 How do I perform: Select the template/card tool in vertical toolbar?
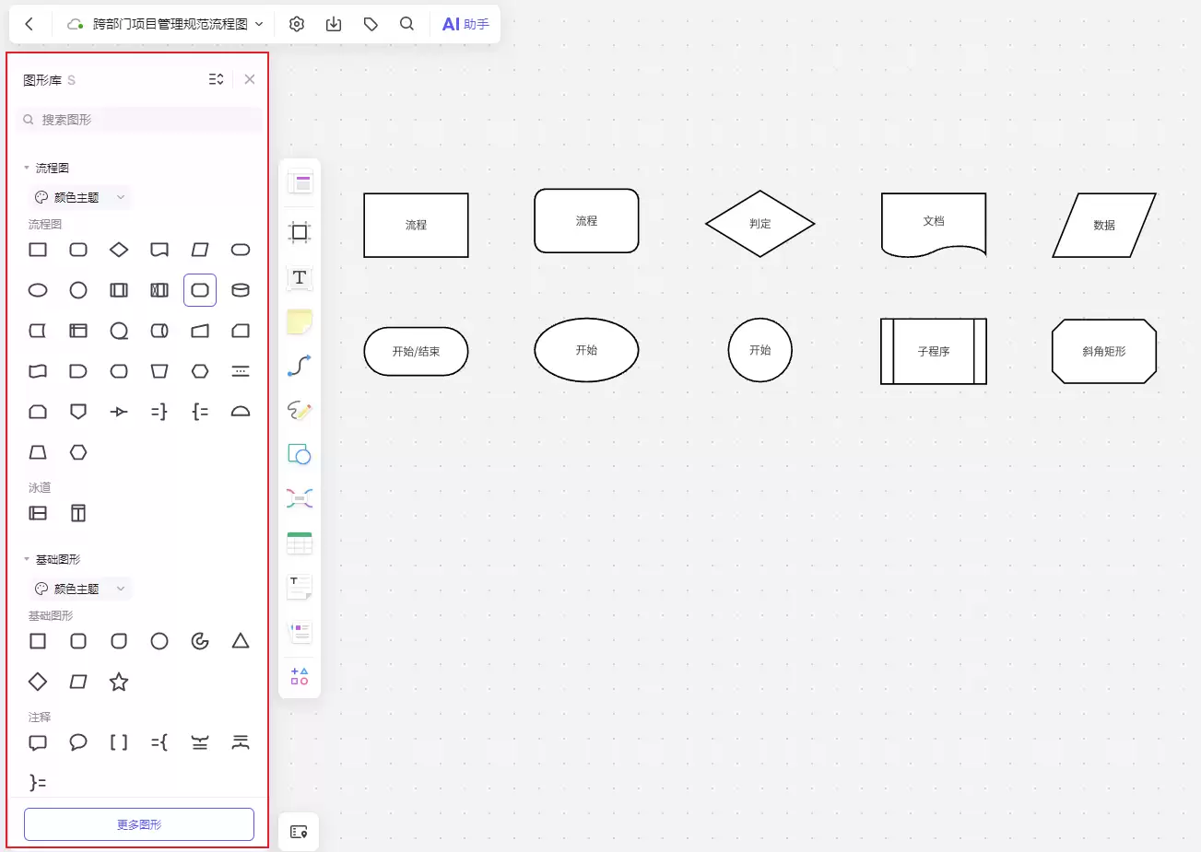tap(300, 181)
